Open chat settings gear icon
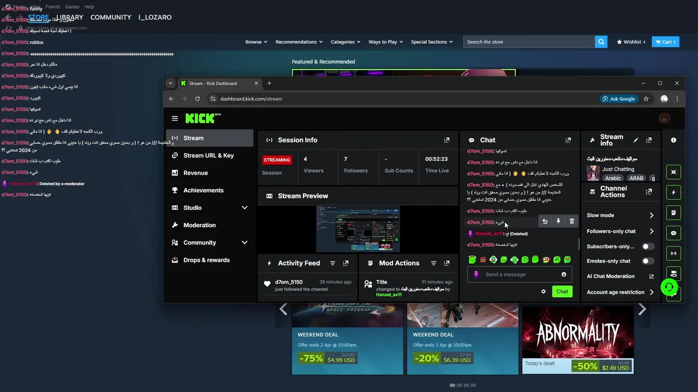Screen dimensions: 698x392 [x=543, y=291]
